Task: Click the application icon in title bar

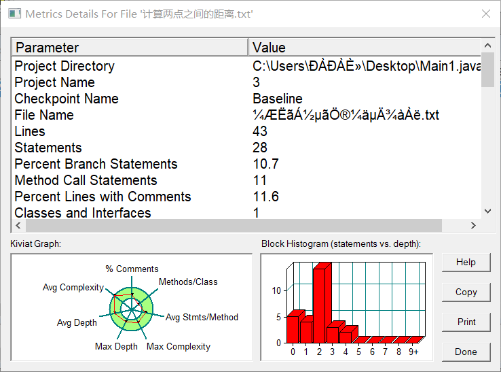Action: coord(14,14)
